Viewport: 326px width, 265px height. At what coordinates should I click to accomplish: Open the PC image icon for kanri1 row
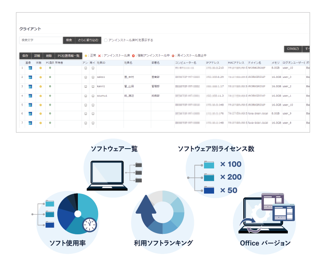(30, 86)
